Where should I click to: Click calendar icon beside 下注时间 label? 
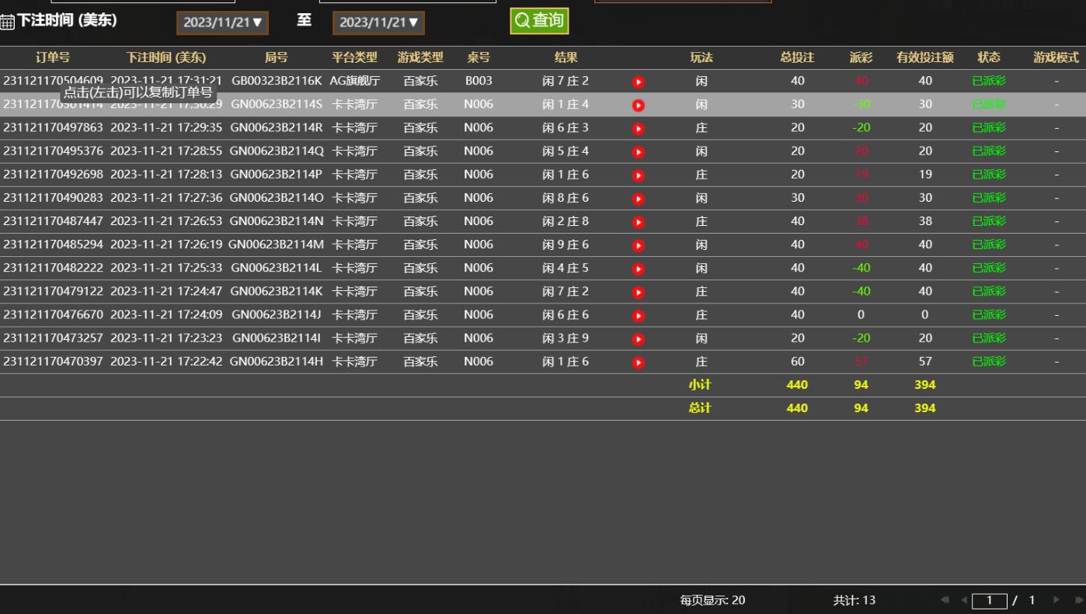click(8, 23)
